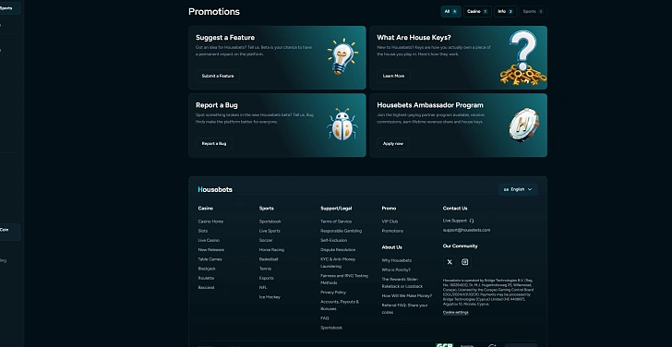Open the Referral FAQ link
The image size is (672, 347).
(x=404, y=308)
